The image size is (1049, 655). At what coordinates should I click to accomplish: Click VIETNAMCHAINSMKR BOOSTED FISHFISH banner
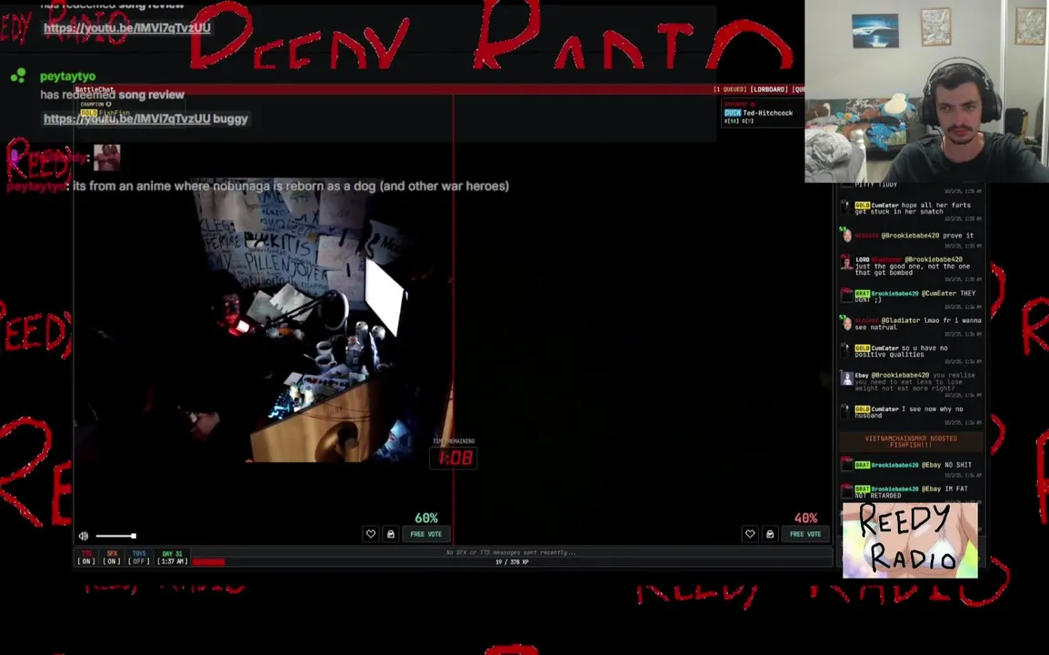pyautogui.click(x=911, y=442)
